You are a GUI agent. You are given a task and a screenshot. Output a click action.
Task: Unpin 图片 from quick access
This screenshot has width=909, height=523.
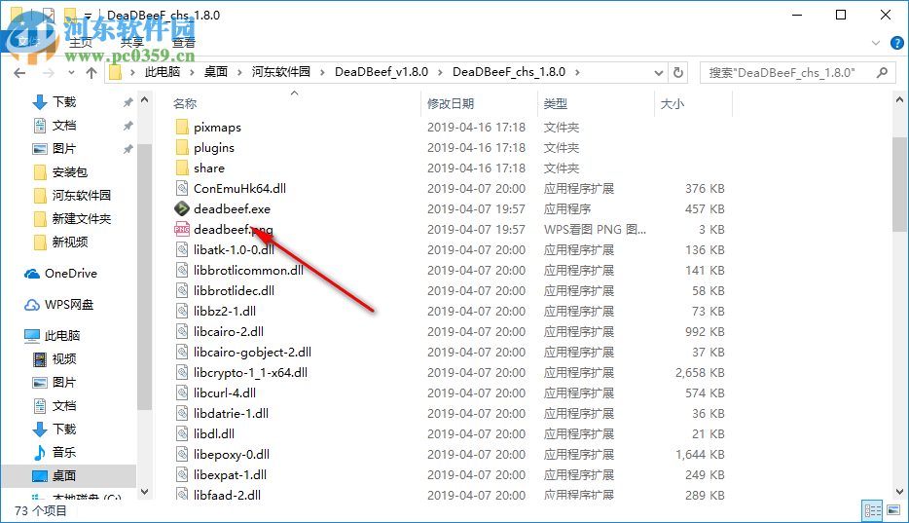[128, 149]
